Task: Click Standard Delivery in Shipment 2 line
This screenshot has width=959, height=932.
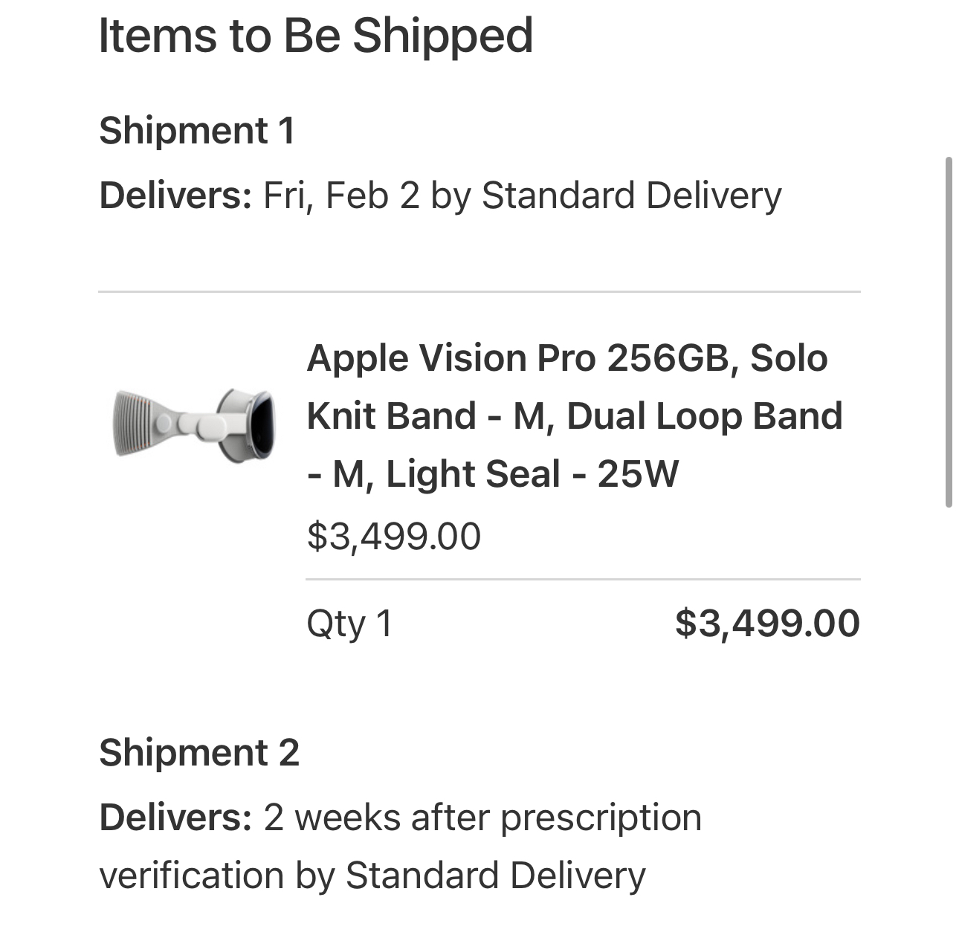Action: (x=496, y=876)
